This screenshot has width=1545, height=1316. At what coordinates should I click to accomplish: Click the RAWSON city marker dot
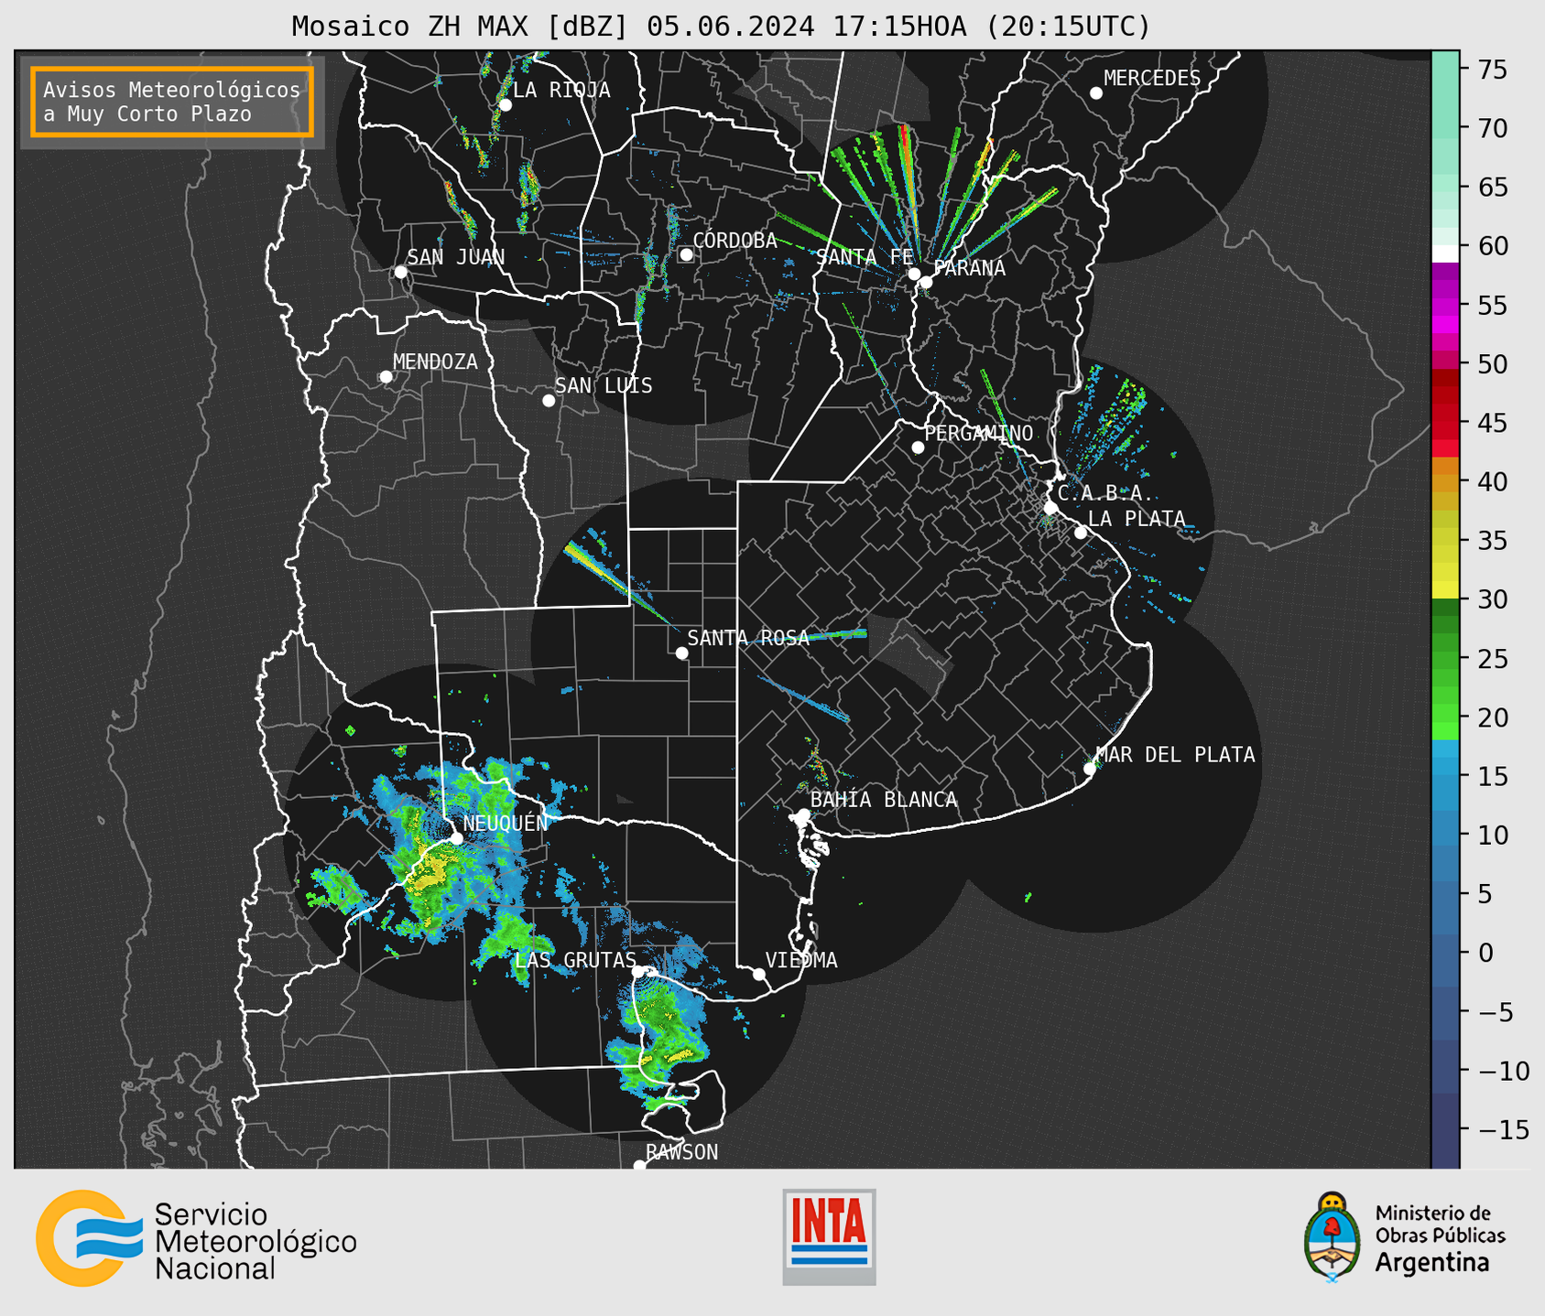[639, 1166]
